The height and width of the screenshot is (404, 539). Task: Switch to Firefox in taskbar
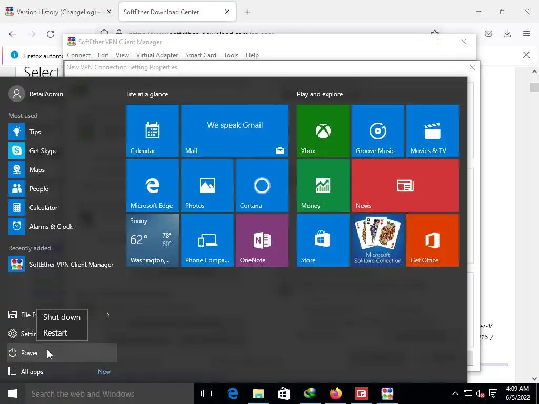click(x=335, y=393)
